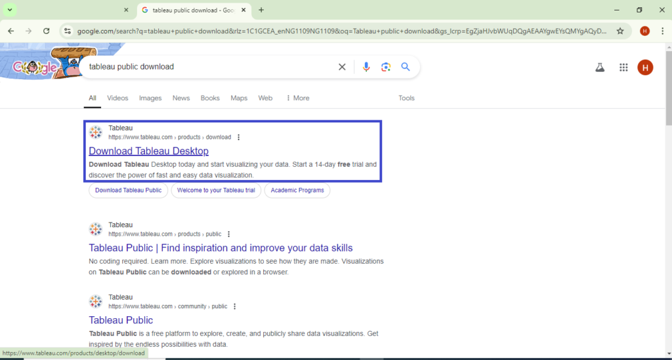Close the tableau public download tab
Screen dimensions: 672x360
(243, 10)
